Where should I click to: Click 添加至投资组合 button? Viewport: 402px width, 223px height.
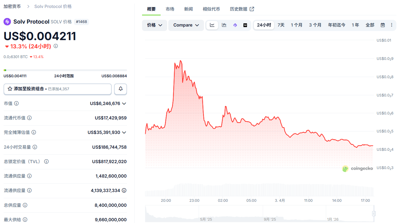click(57, 89)
